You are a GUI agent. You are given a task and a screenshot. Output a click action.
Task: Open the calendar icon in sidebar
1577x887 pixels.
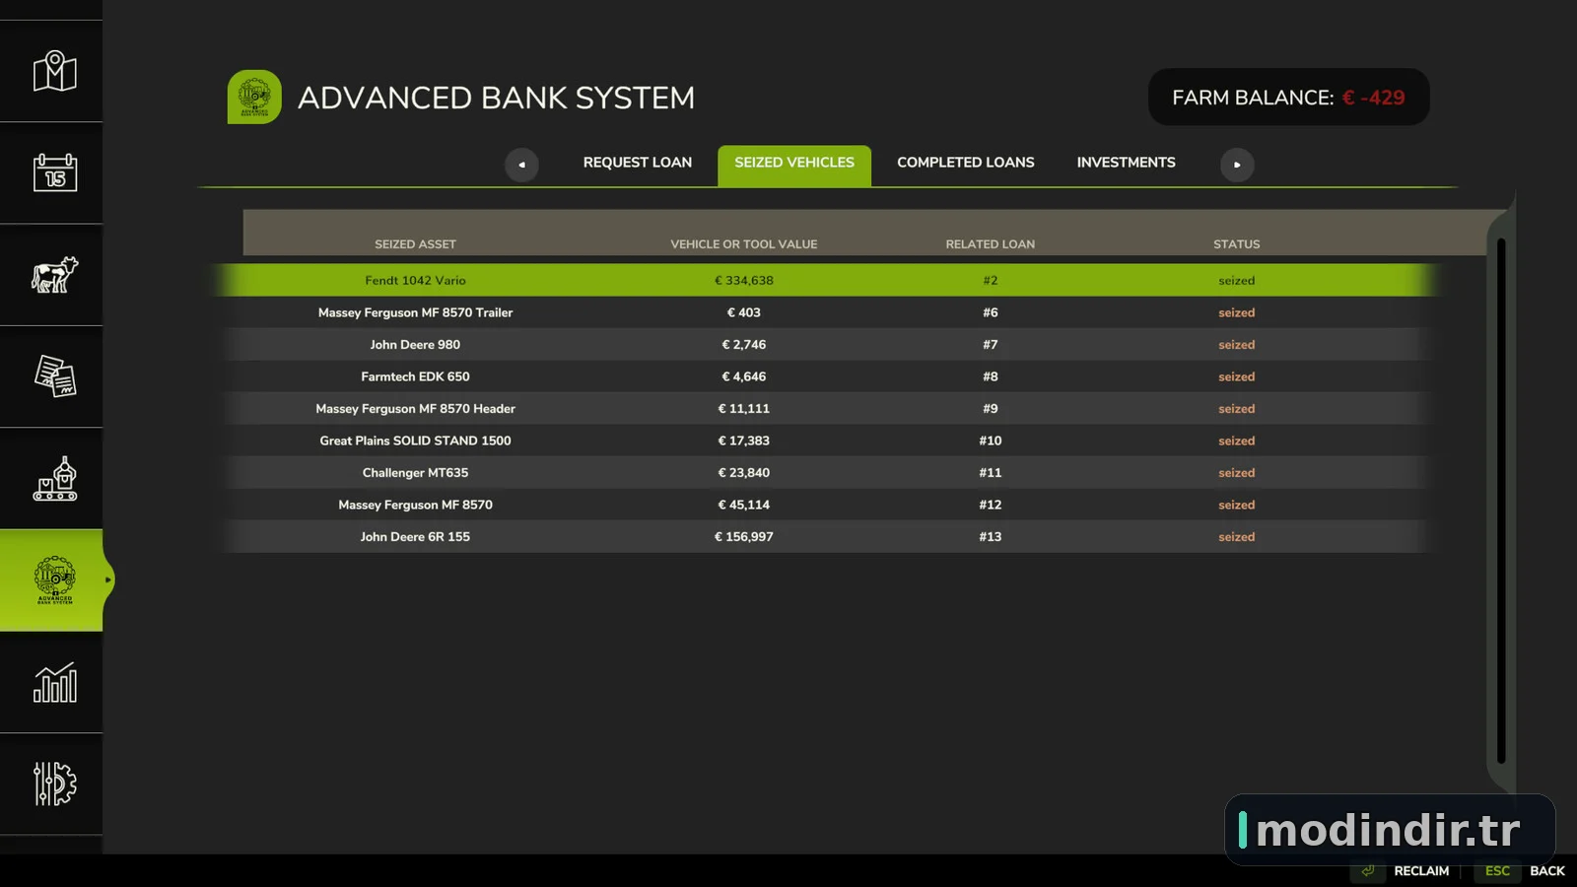[x=55, y=172]
